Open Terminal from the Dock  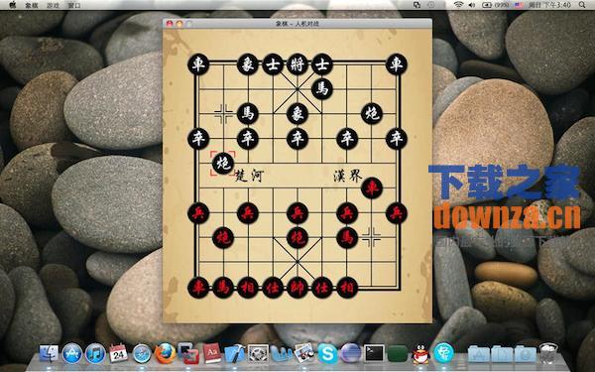374,353
